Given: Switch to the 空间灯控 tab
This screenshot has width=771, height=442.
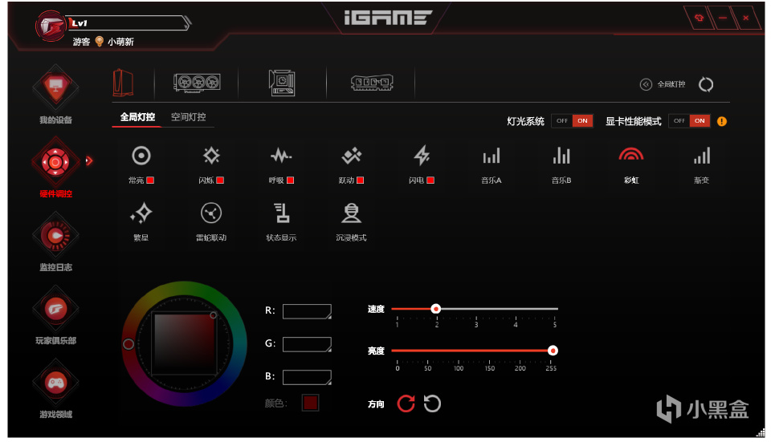Looking at the screenshot, I should coord(188,117).
